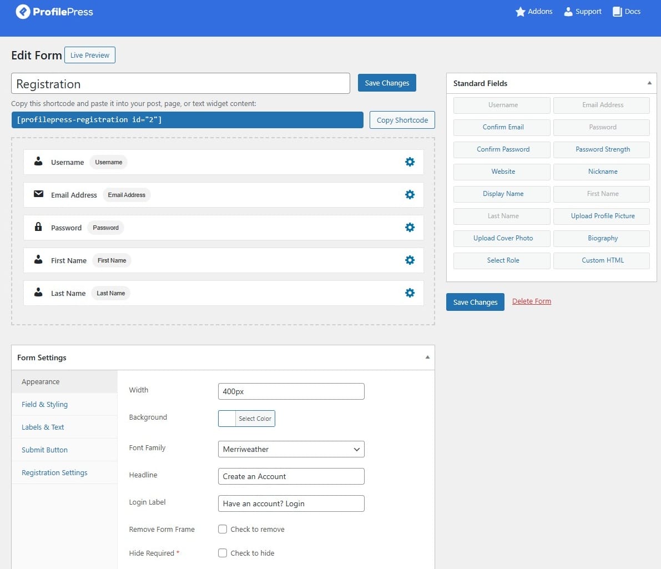
Task: Click the Registration form title field
Action: coord(180,83)
